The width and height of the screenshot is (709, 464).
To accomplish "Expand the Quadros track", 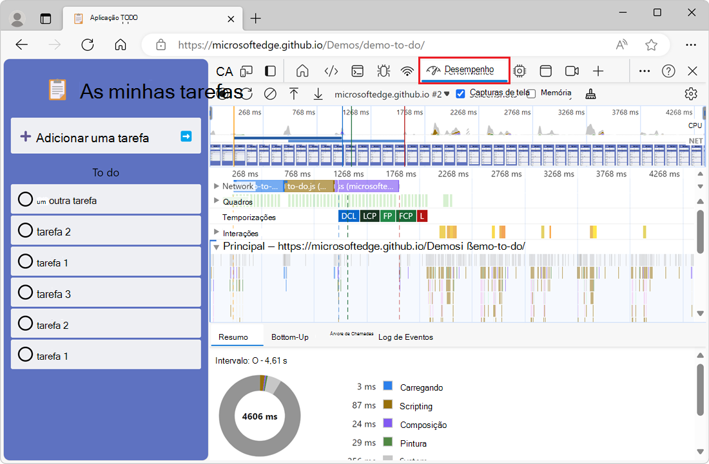I will pyautogui.click(x=217, y=201).
